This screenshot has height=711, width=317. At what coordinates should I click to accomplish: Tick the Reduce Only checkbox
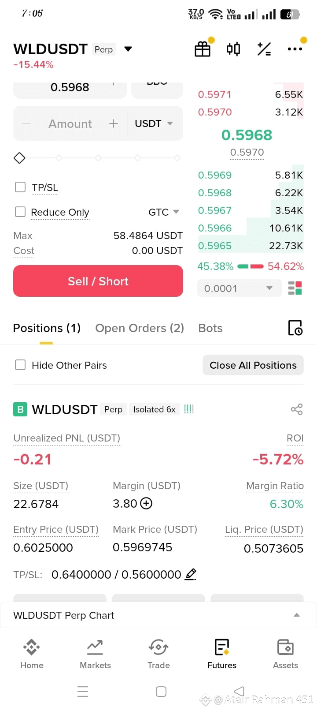20,212
